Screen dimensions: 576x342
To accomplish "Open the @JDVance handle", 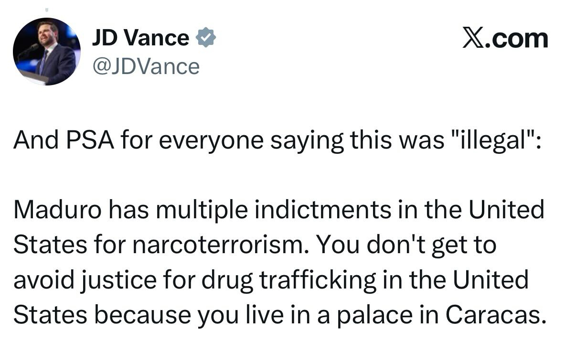I will tap(145, 66).
